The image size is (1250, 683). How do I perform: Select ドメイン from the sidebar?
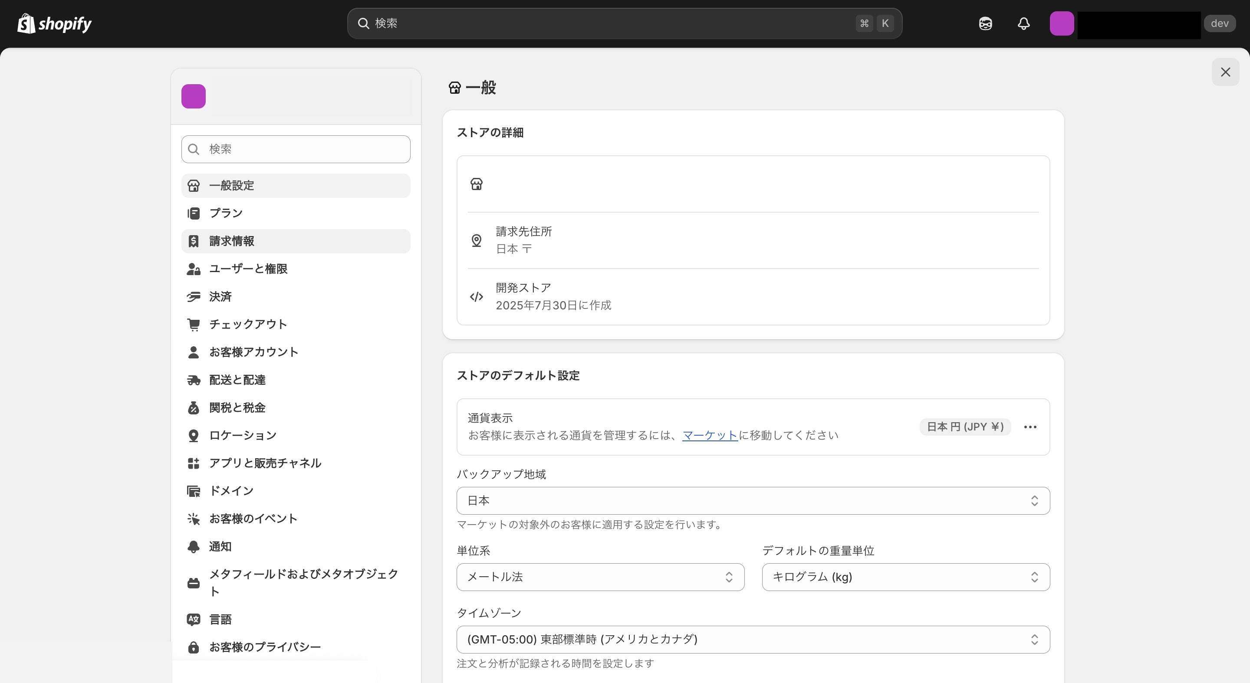[x=231, y=490]
